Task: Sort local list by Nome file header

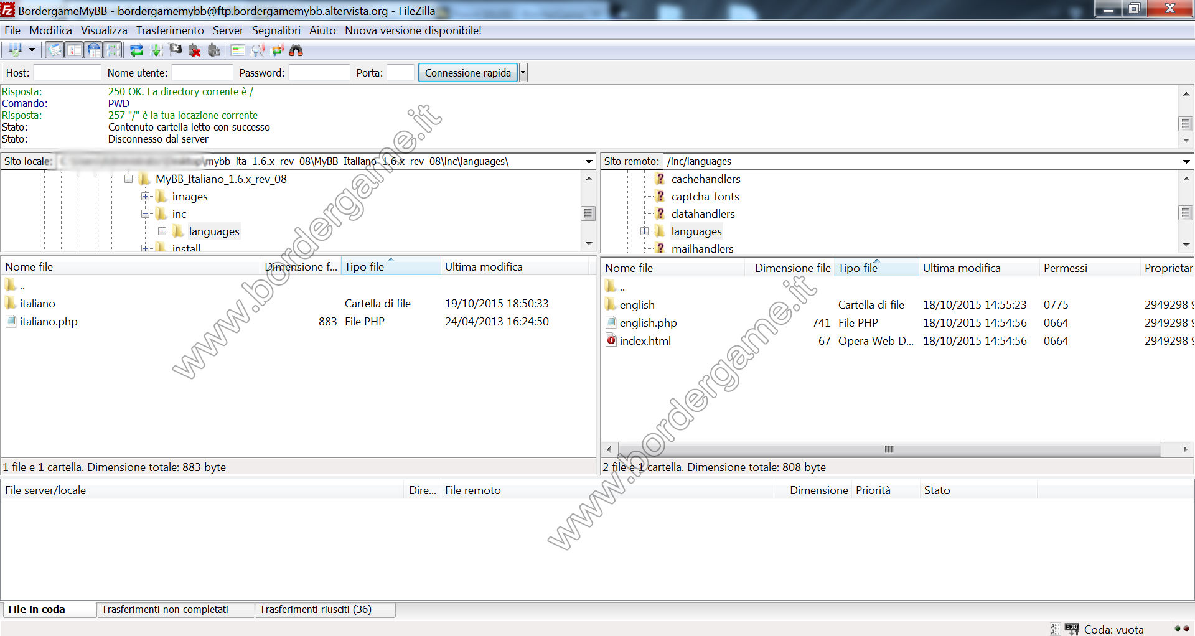Action: tap(131, 266)
